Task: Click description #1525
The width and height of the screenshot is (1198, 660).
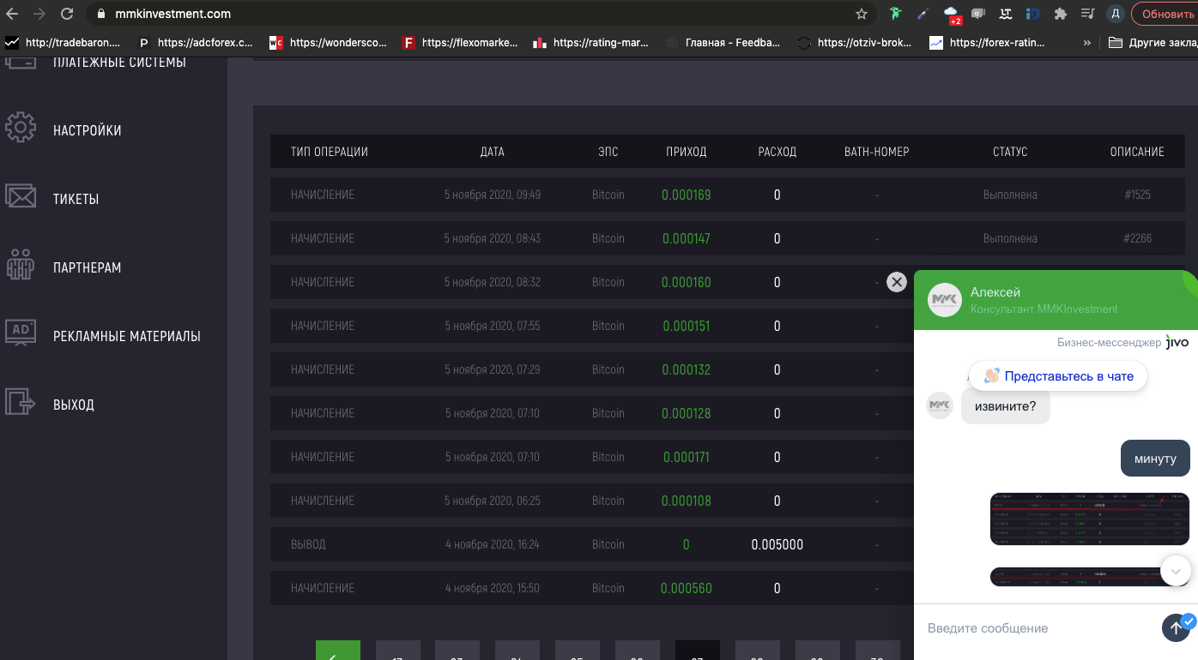Action: tap(1137, 195)
